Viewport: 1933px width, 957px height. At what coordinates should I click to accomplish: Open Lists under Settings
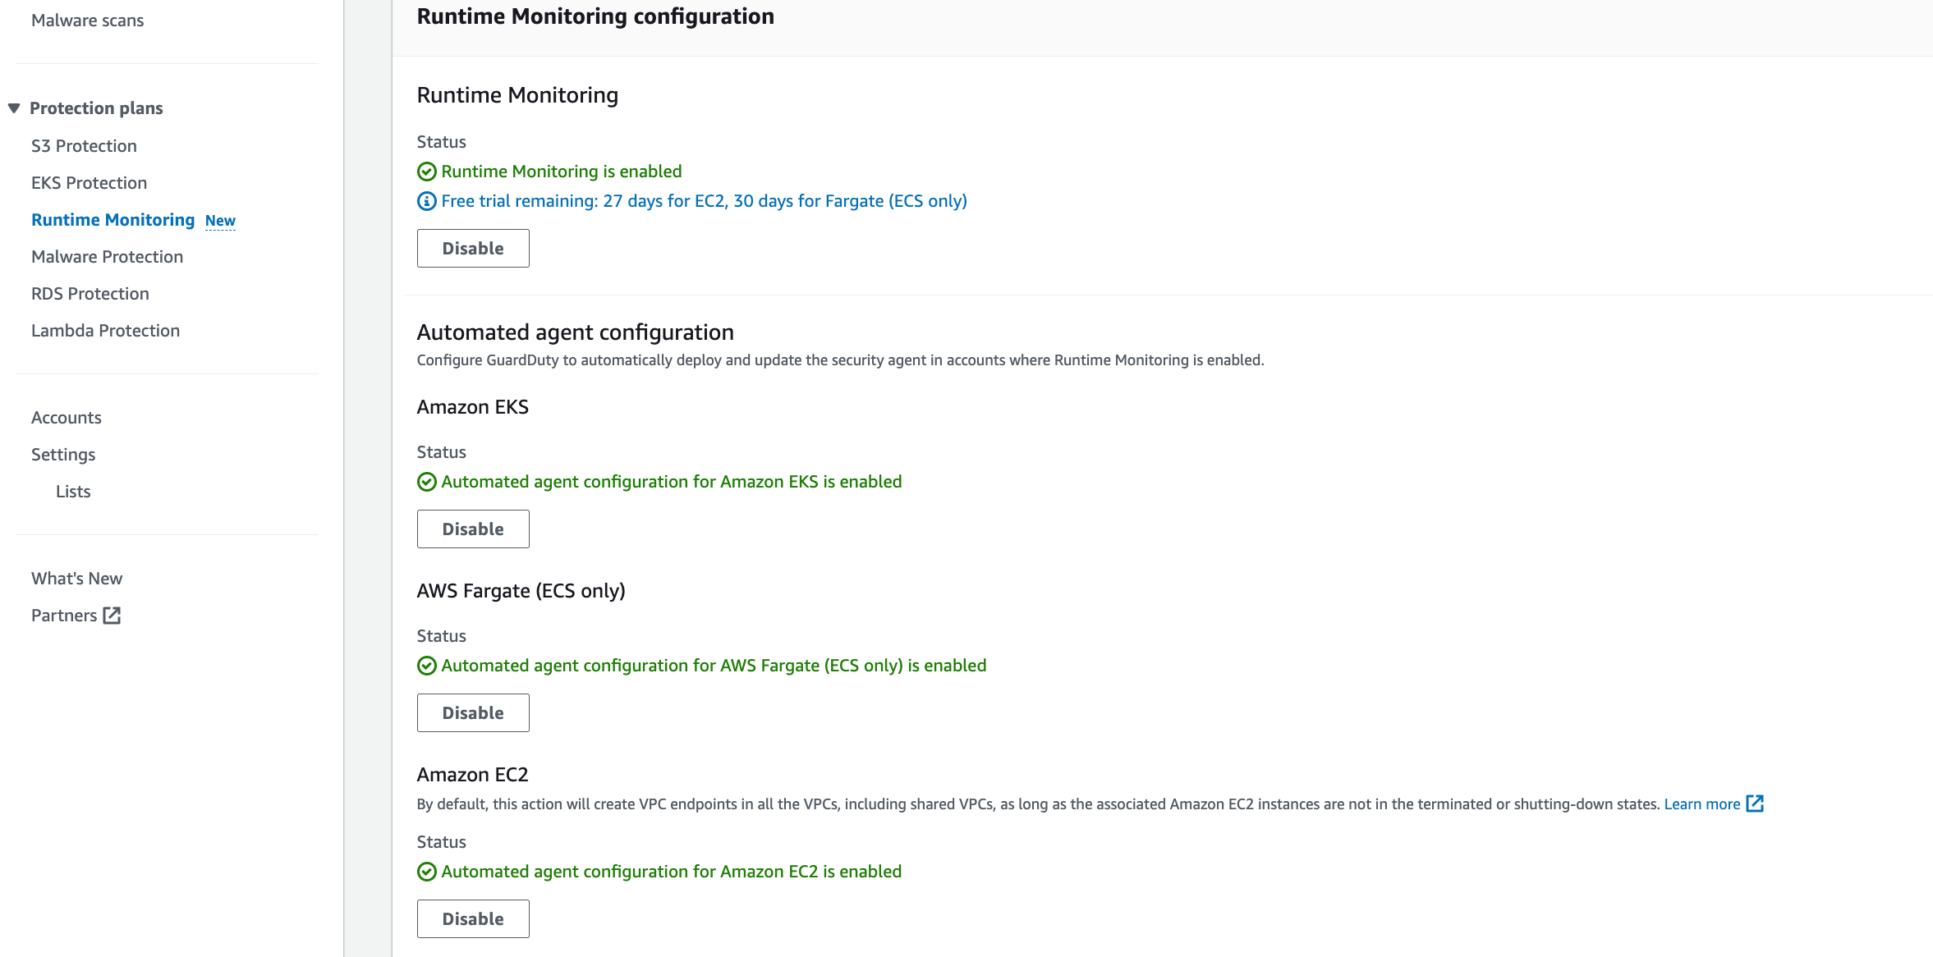click(73, 492)
